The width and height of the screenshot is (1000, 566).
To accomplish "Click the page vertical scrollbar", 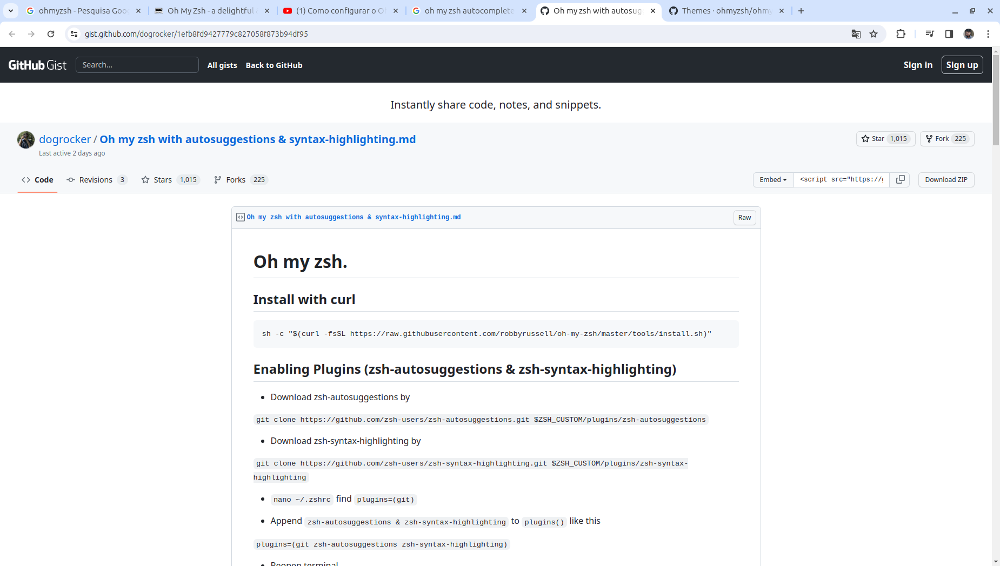I will (x=996, y=100).
